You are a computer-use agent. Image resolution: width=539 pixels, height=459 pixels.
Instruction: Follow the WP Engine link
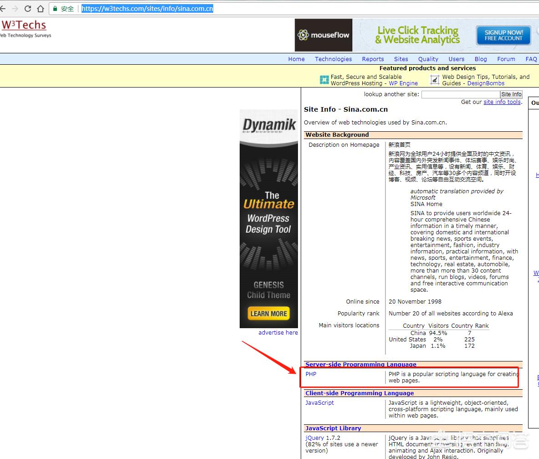click(x=403, y=83)
